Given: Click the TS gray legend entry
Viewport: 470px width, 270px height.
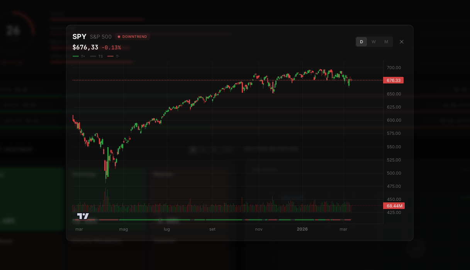Looking at the screenshot, I should [97, 56].
